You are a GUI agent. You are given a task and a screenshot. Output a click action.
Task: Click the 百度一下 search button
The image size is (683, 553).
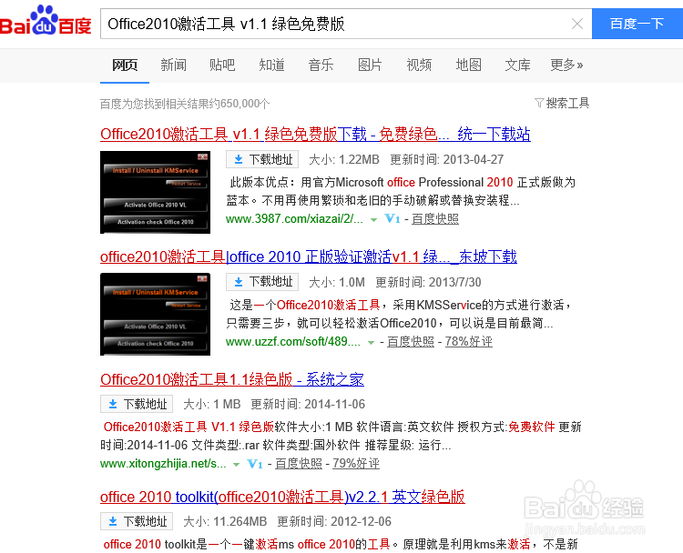(637, 24)
